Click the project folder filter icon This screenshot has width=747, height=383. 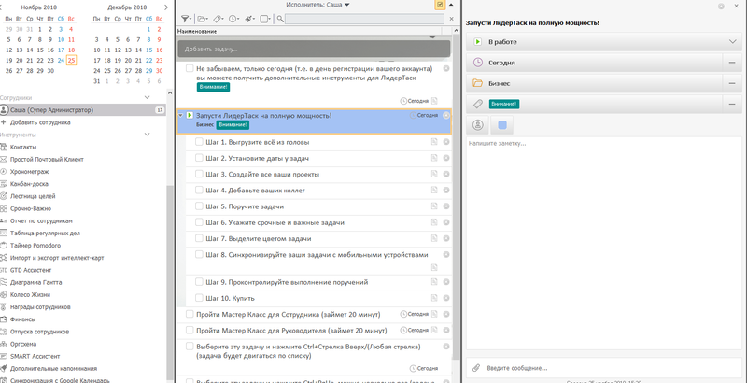(203, 19)
